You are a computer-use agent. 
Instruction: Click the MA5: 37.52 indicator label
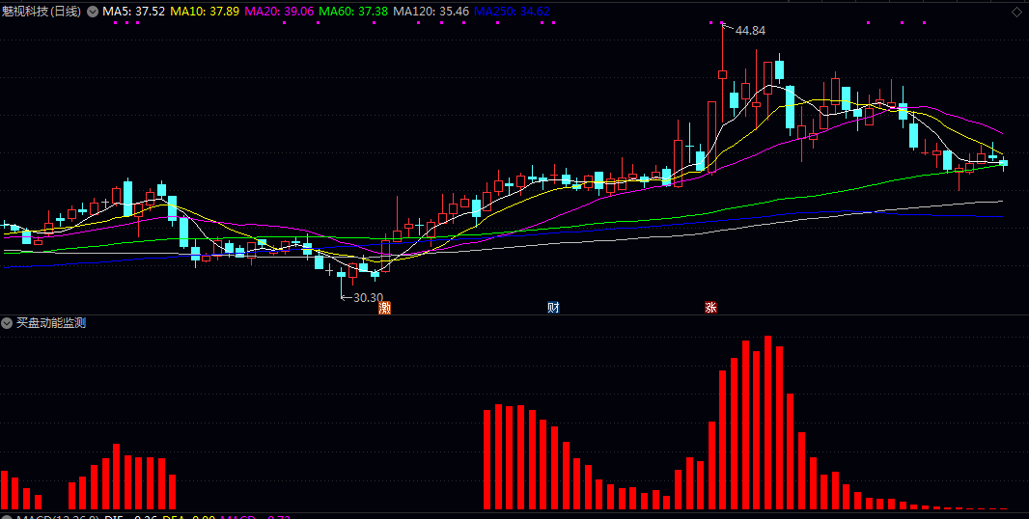(x=133, y=12)
